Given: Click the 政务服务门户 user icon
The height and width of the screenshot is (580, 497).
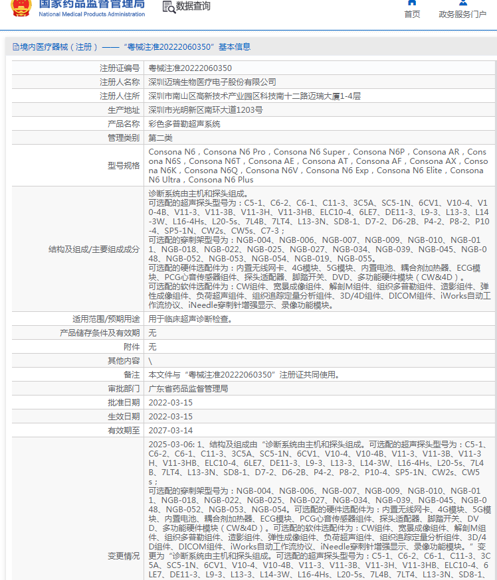Looking at the screenshot, I should point(462,3).
